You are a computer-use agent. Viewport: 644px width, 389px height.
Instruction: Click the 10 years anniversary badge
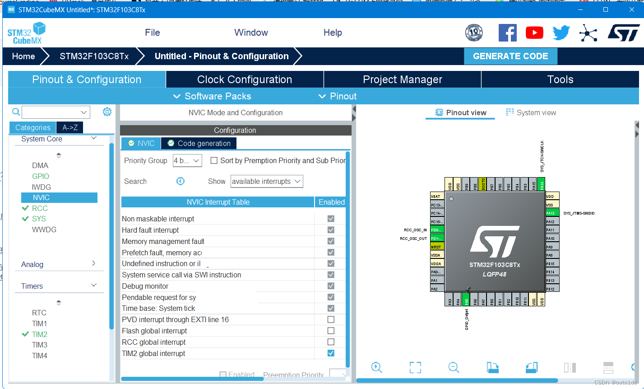click(474, 33)
